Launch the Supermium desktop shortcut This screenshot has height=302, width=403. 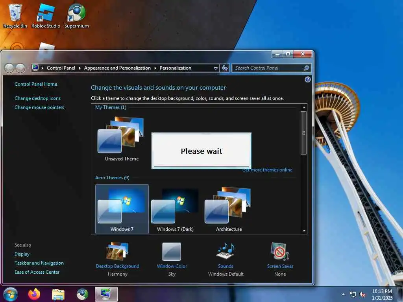(x=77, y=16)
